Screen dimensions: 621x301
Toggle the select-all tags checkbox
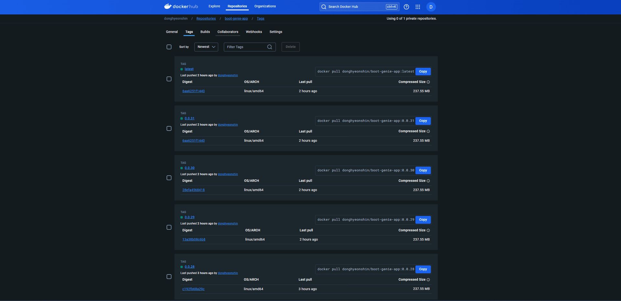coord(169,47)
